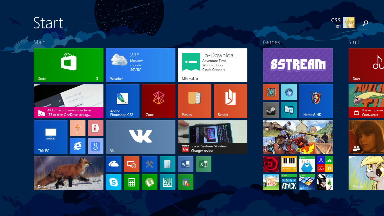The height and width of the screenshot is (216, 384).
Task: Open the Время приключений TV tile
Action: 366,101
